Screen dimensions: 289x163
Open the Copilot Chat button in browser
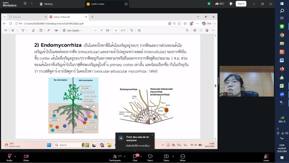point(207,24)
